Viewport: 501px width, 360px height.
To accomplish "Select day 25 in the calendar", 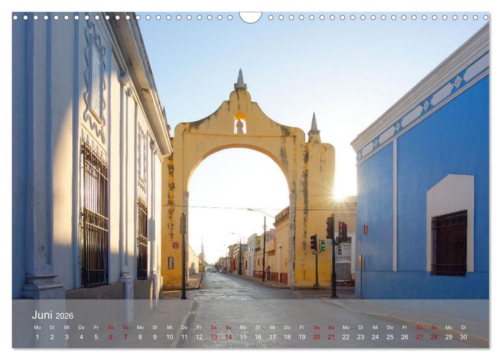I will (390, 337).
